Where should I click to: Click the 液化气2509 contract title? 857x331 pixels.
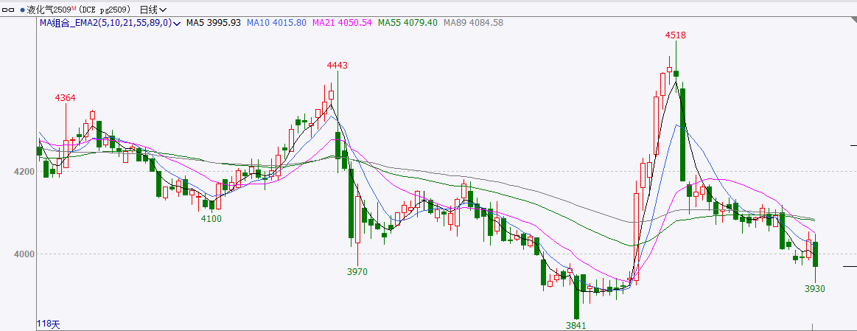pos(48,10)
